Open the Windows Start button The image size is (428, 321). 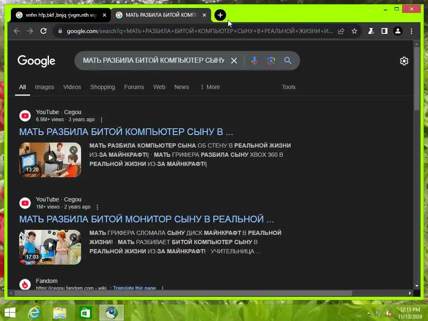coord(10,313)
